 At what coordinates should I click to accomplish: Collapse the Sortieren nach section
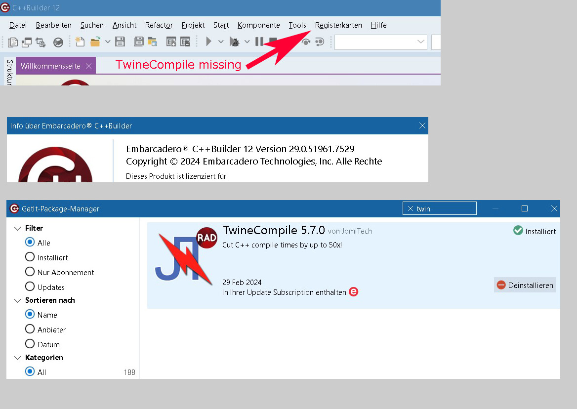point(18,300)
